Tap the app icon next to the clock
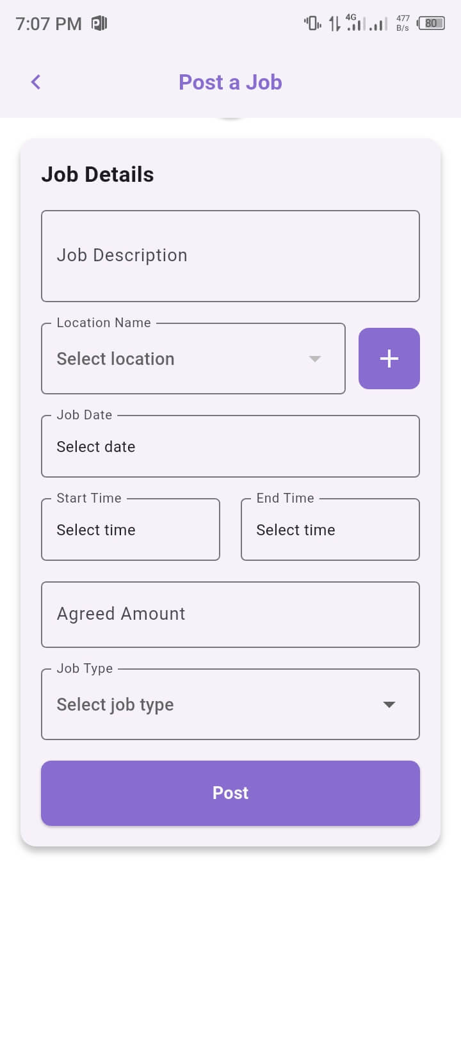 [97, 23]
